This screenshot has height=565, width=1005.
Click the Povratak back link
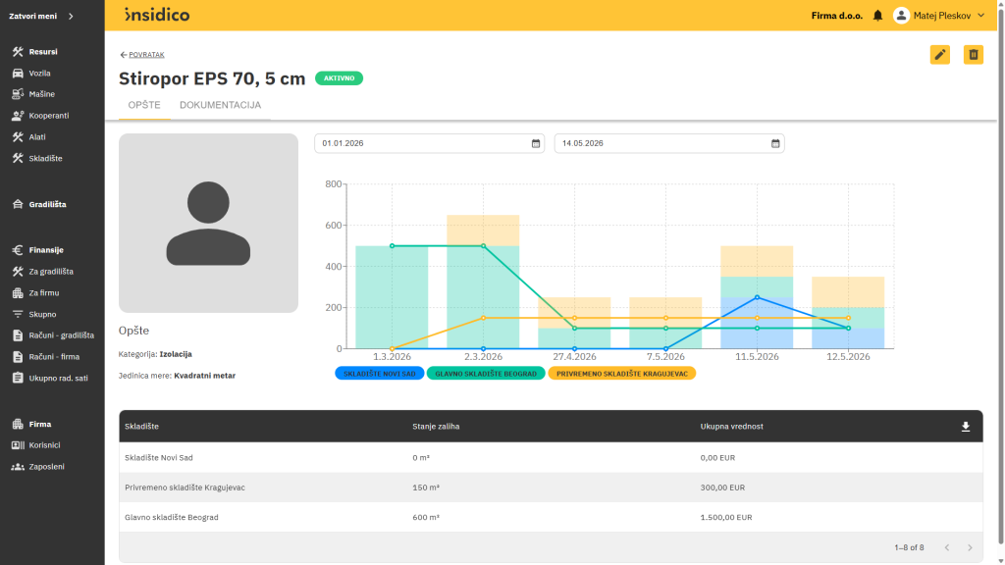142,55
